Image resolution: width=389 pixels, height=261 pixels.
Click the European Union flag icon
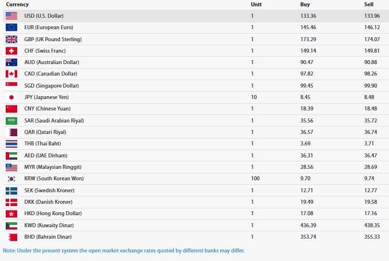(11, 27)
